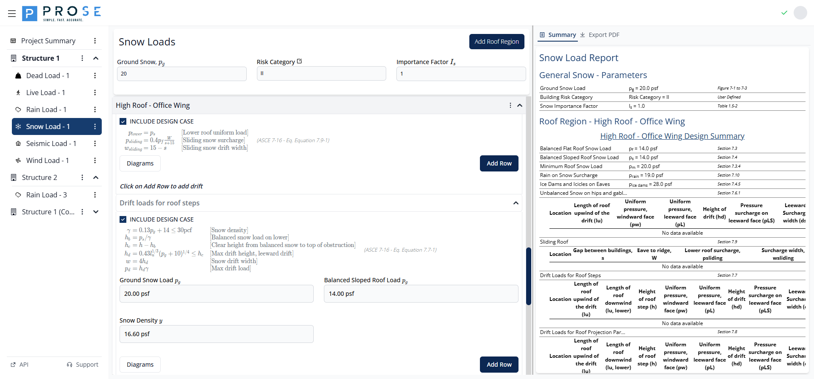
Task: Switch to the Export PDF tab
Action: click(x=599, y=35)
